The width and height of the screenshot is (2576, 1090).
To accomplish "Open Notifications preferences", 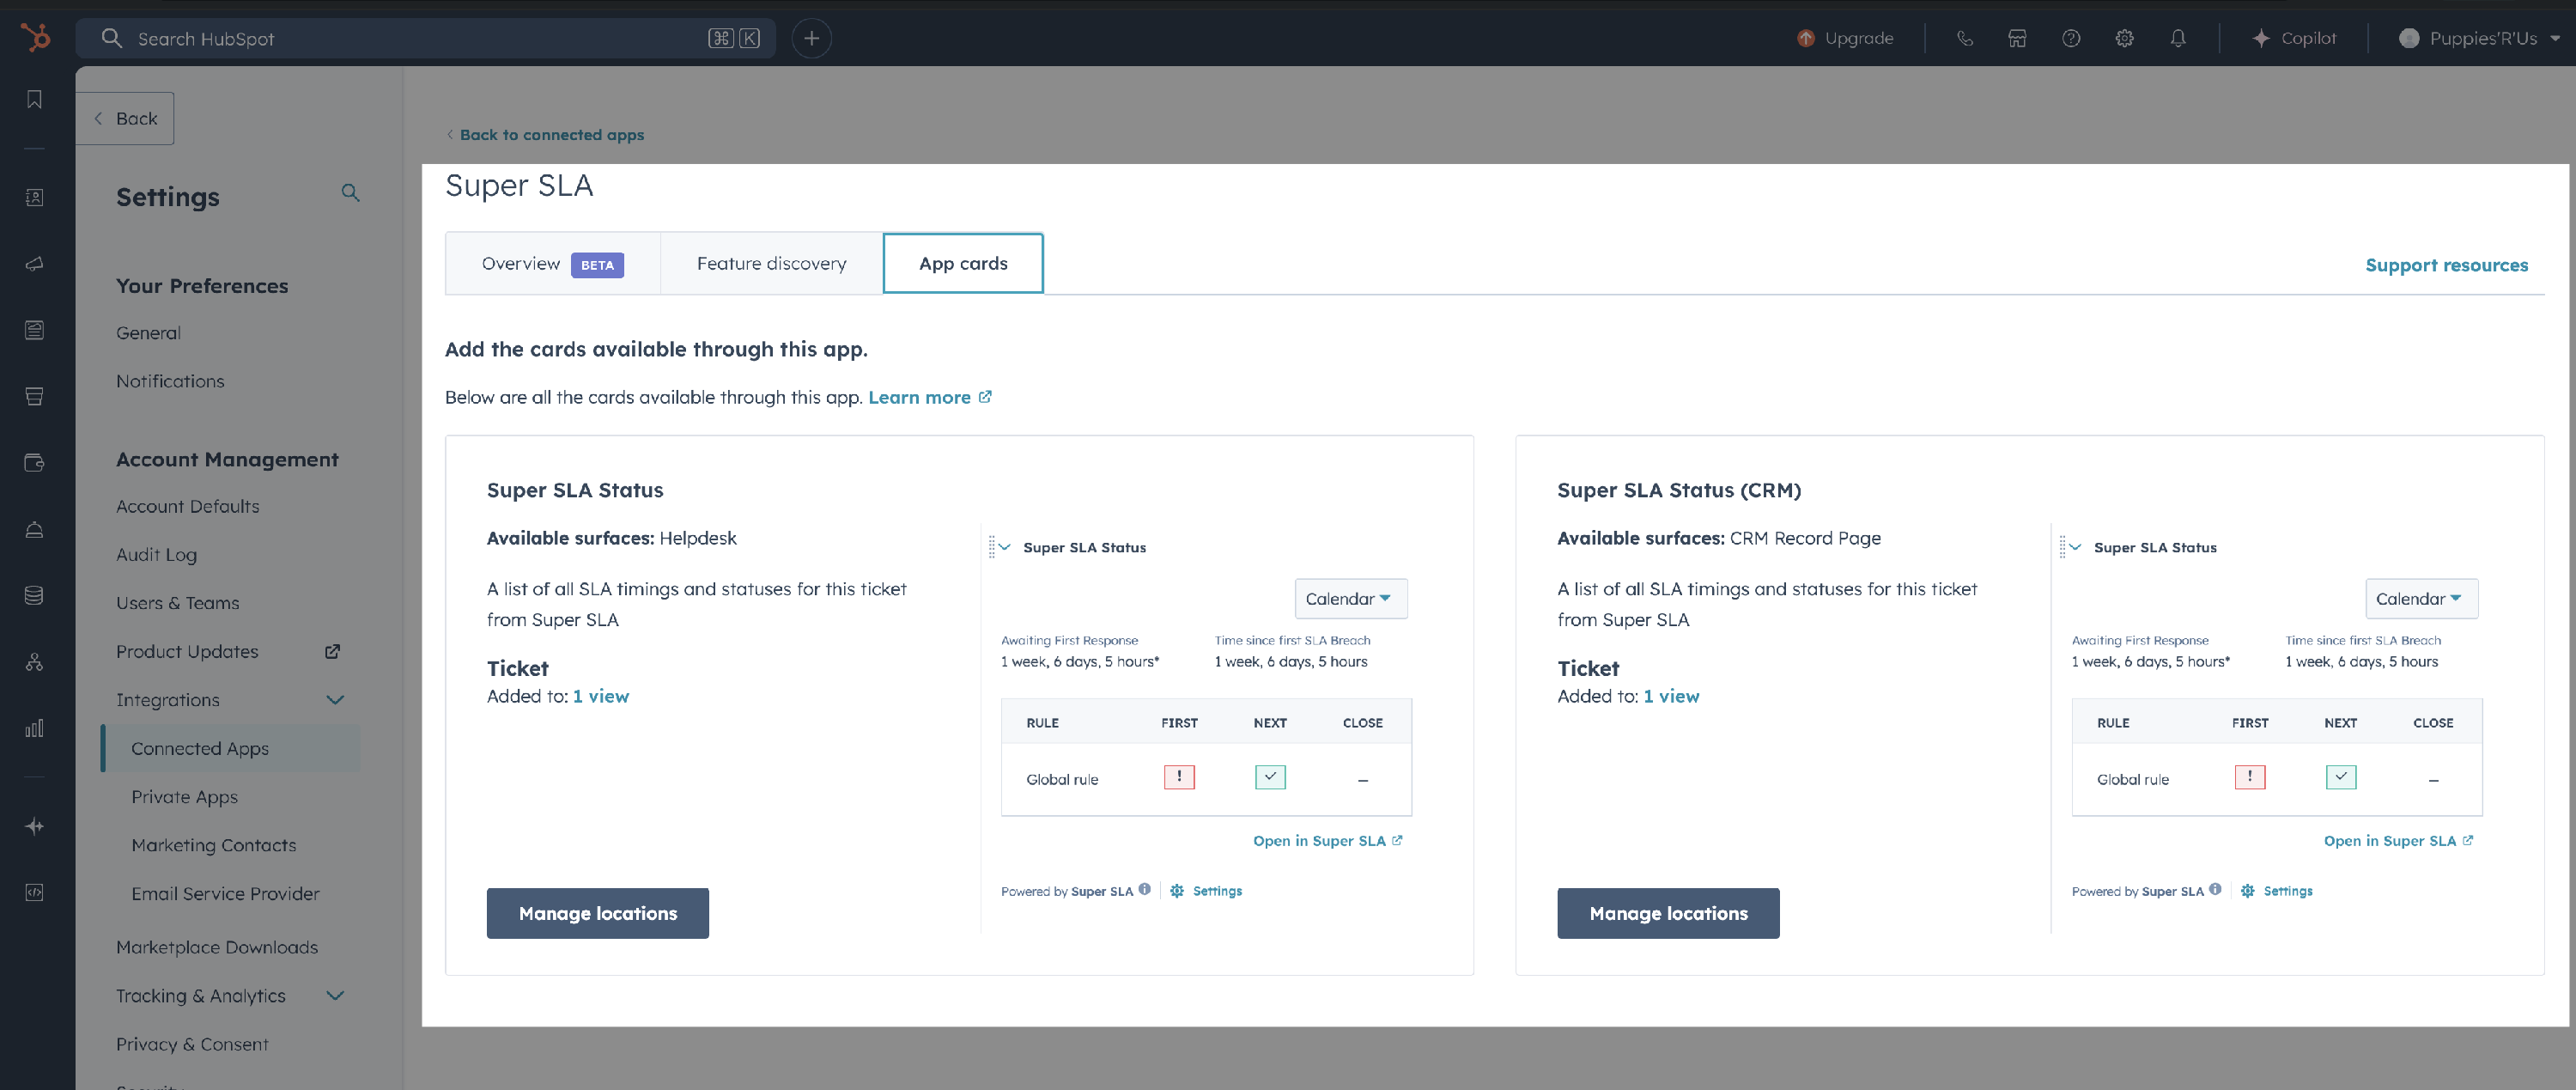I will point(170,381).
